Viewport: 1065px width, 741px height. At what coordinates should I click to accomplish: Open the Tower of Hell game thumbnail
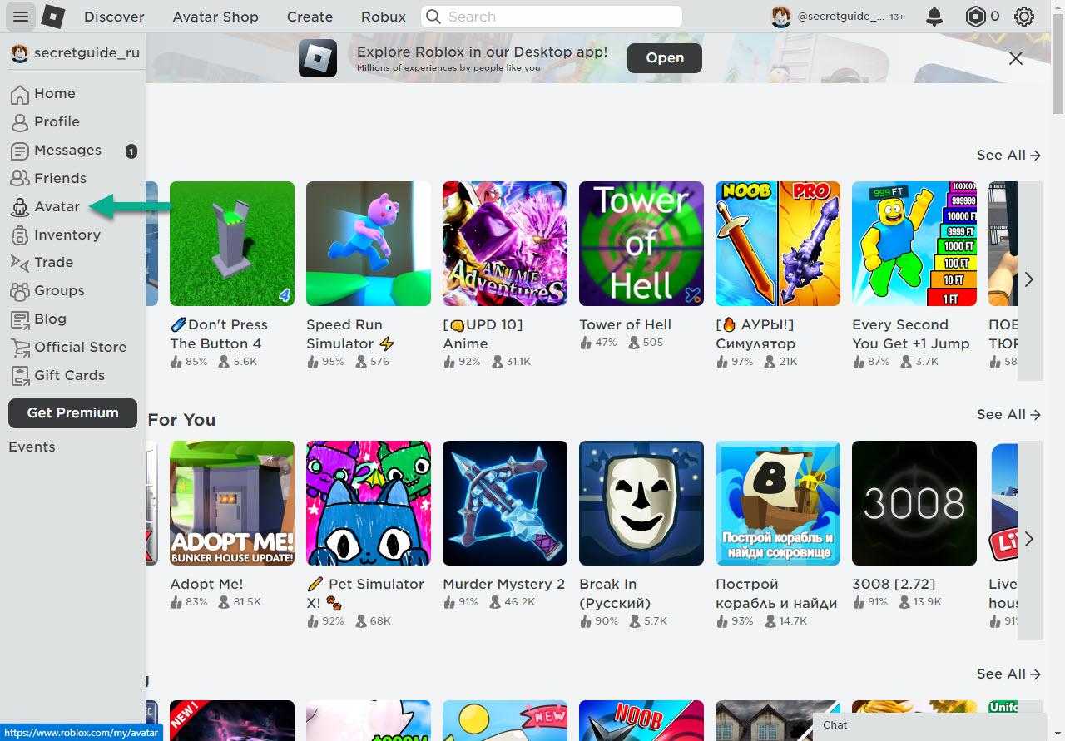pyautogui.click(x=641, y=244)
